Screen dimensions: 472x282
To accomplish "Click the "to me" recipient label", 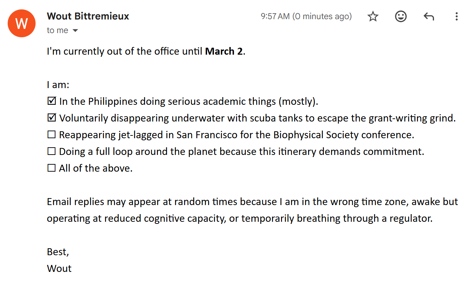I will pyautogui.click(x=58, y=31).
